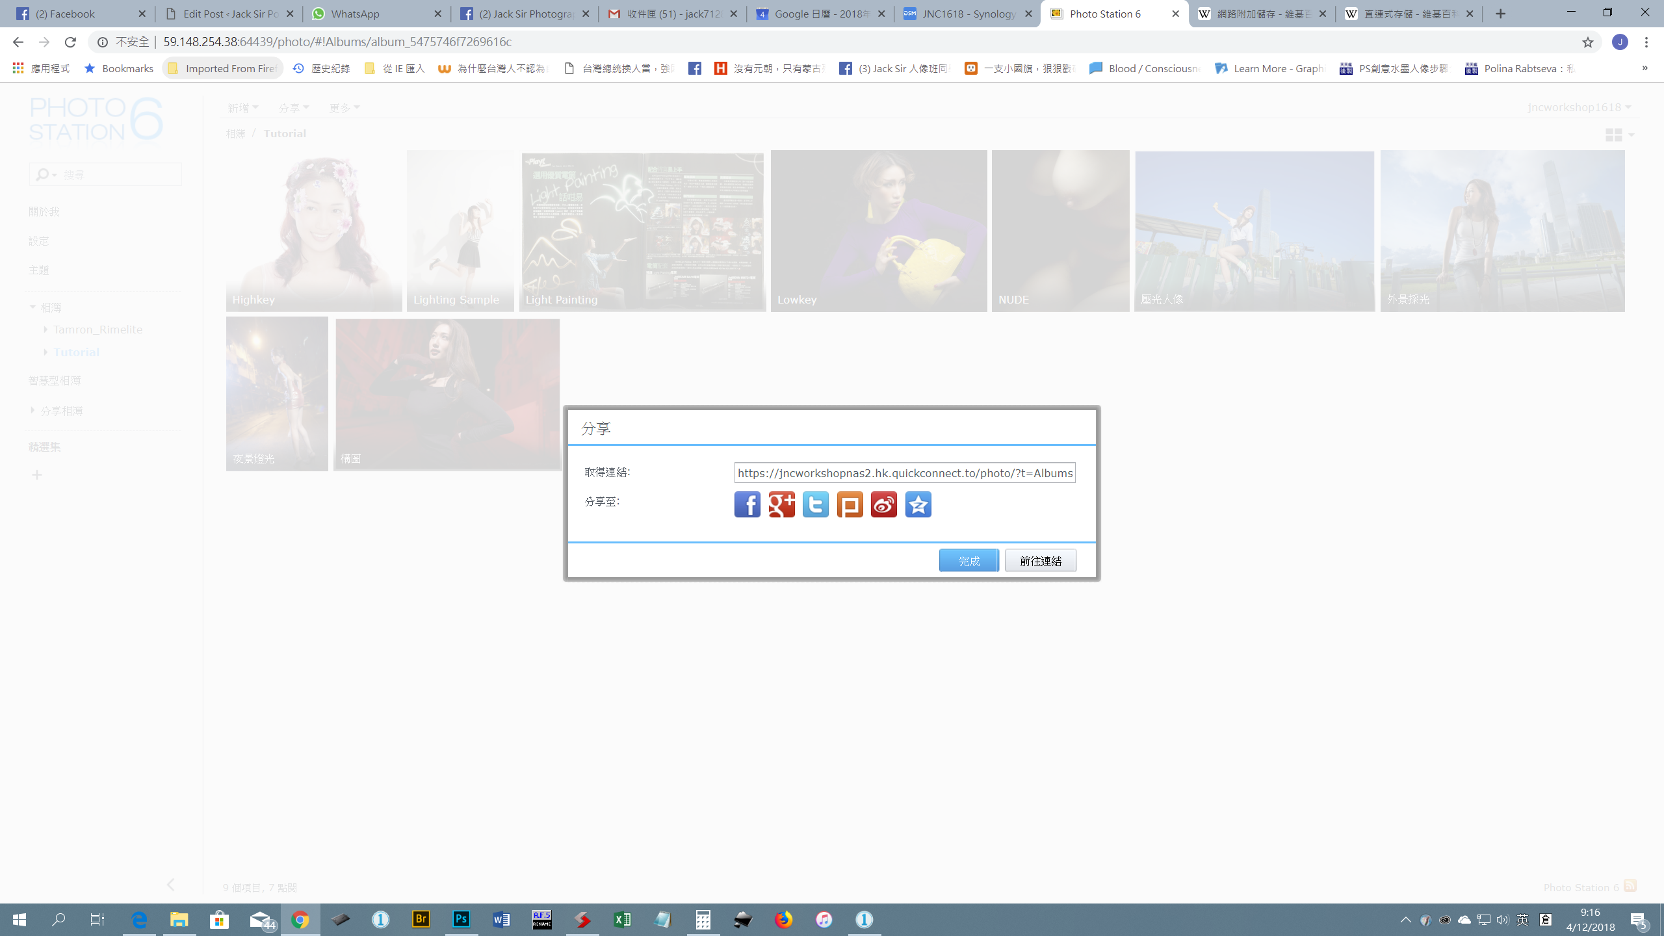Share album link to Plurk

pyautogui.click(x=850, y=504)
